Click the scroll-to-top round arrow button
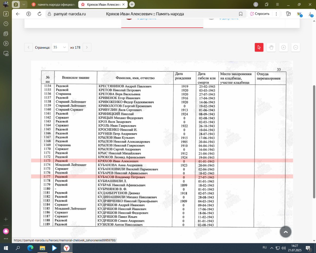Image resolution: width=316 pixels, height=253 pixels. [286, 232]
